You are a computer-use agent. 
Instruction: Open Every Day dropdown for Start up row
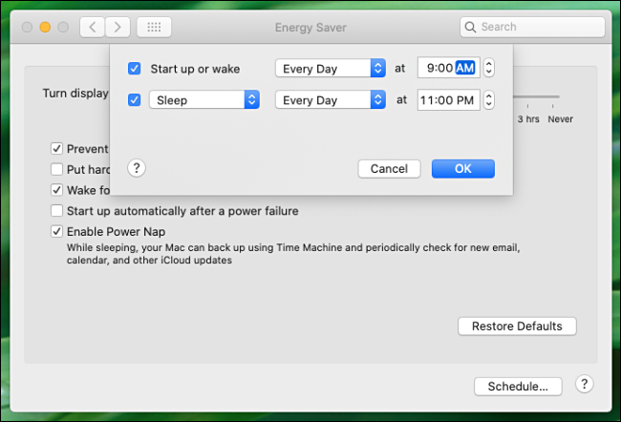pyautogui.click(x=331, y=69)
